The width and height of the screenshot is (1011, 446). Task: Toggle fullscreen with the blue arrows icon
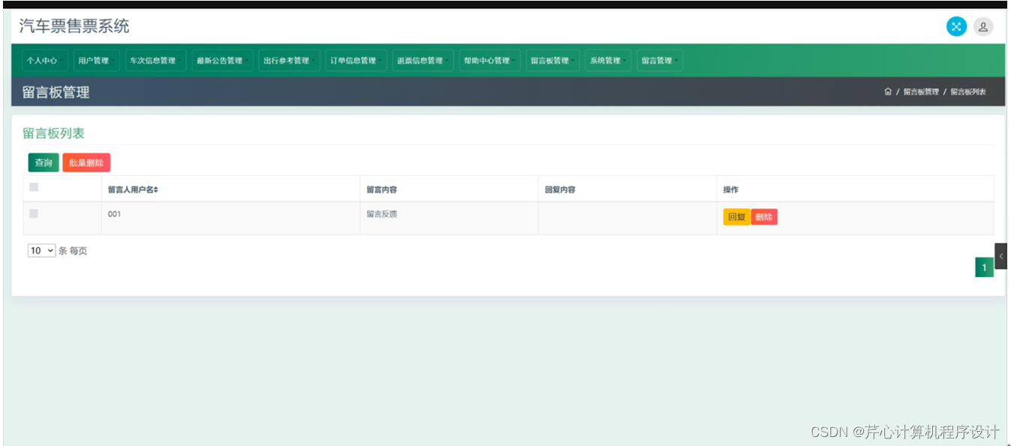(956, 27)
